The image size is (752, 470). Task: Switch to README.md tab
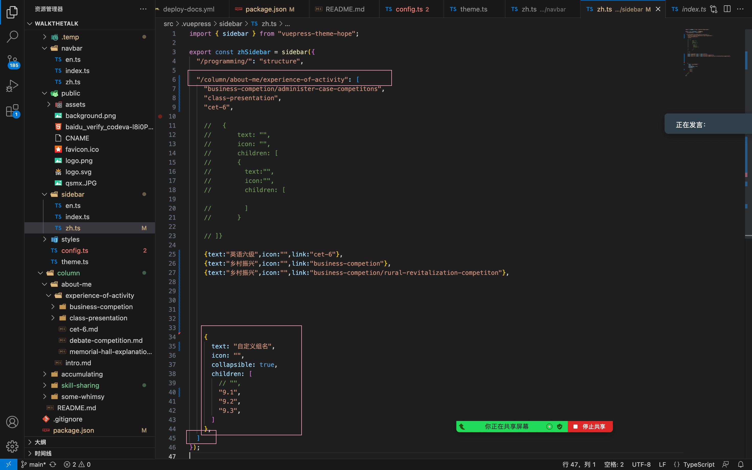(x=344, y=9)
